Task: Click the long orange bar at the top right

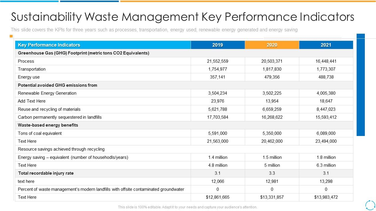Action: [247, 1]
